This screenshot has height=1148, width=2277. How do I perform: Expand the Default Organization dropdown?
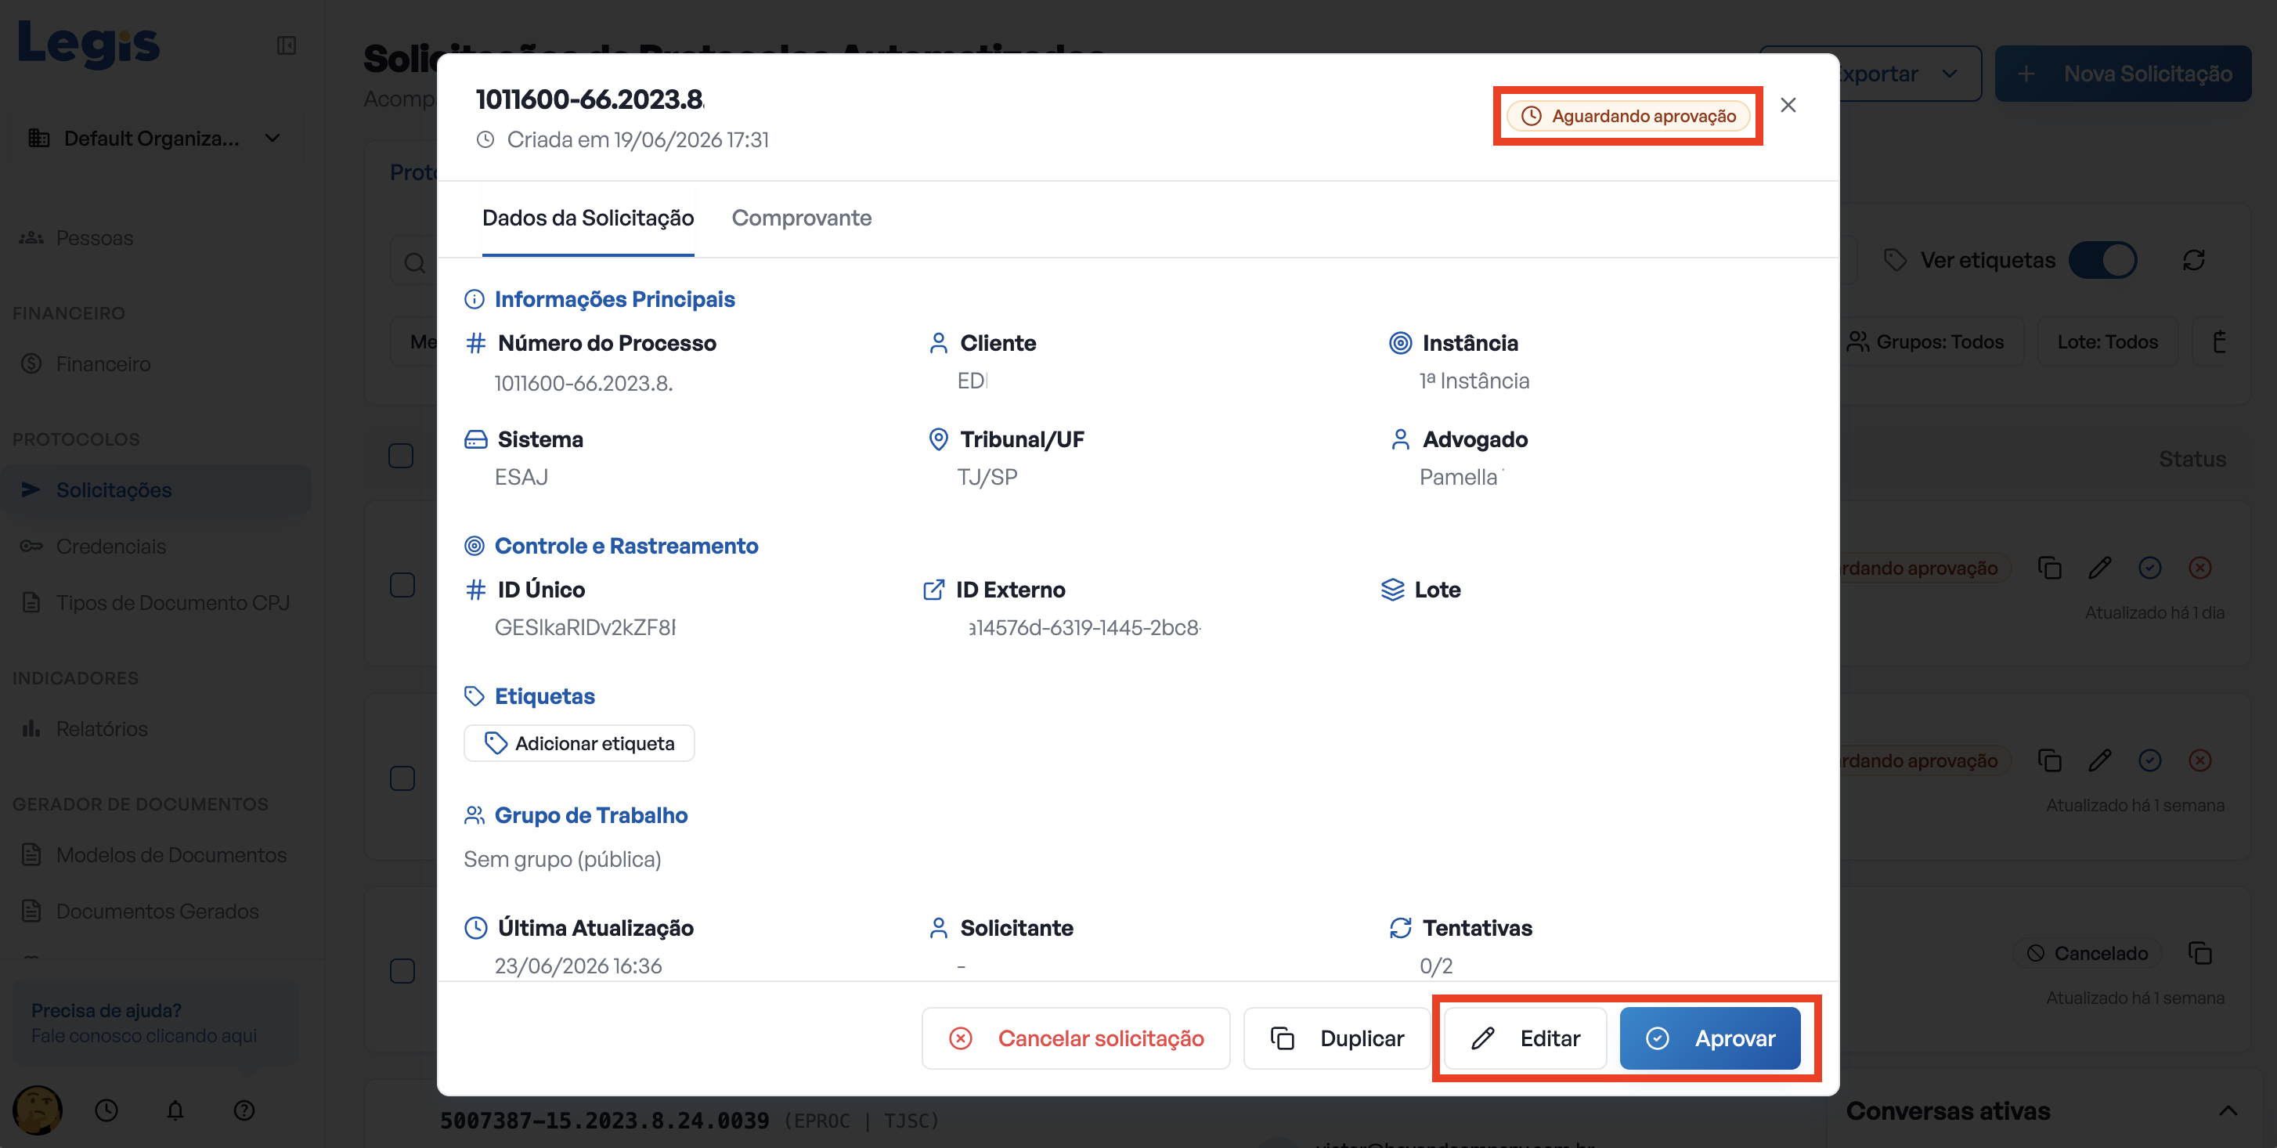156,139
